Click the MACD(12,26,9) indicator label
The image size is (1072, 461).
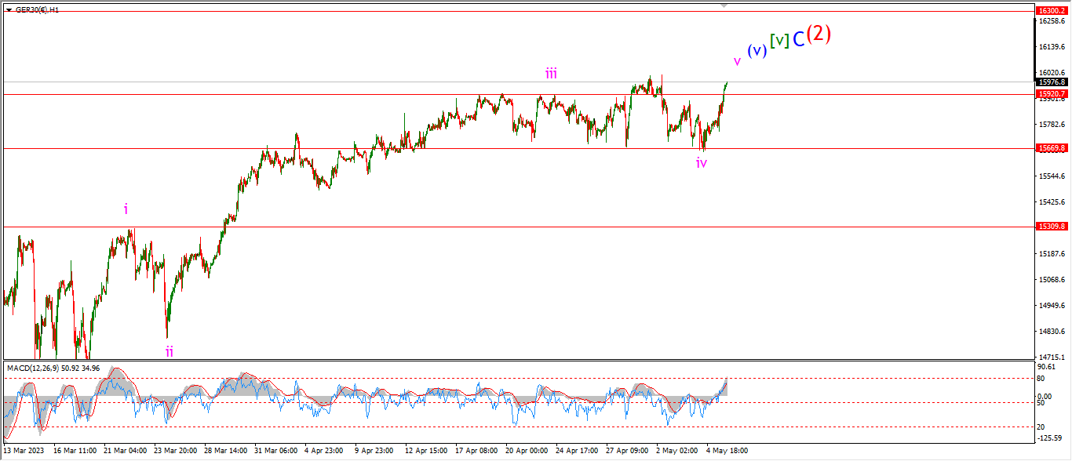pyautogui.click(x=32, y=367)
